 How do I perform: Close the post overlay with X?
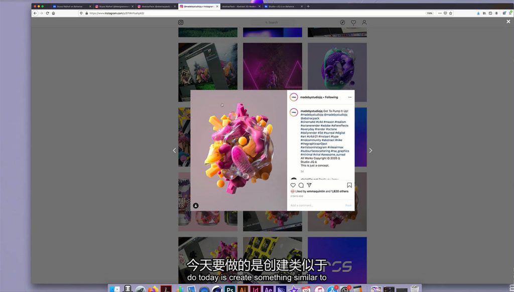click(508, 22)
